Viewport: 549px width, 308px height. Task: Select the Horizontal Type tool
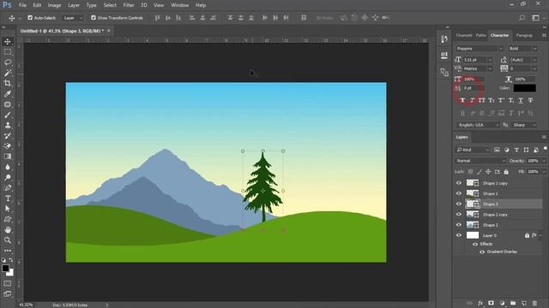click(8, 198)
